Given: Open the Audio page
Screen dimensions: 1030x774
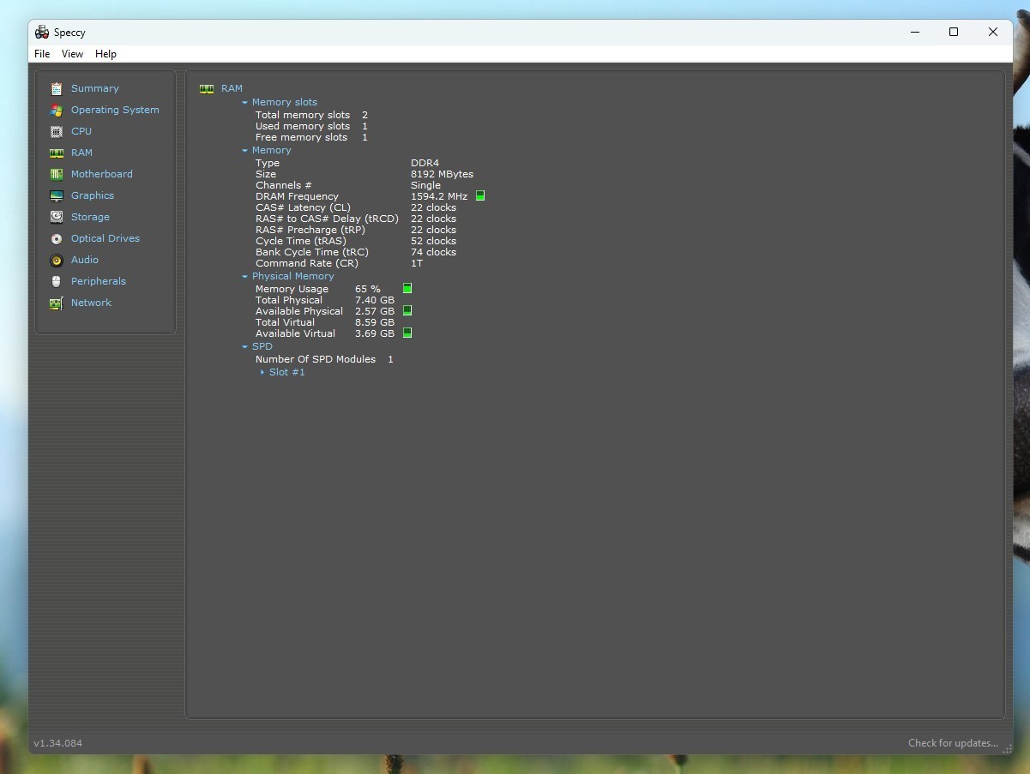Looking at the screenshot, I should click(85, 260).
